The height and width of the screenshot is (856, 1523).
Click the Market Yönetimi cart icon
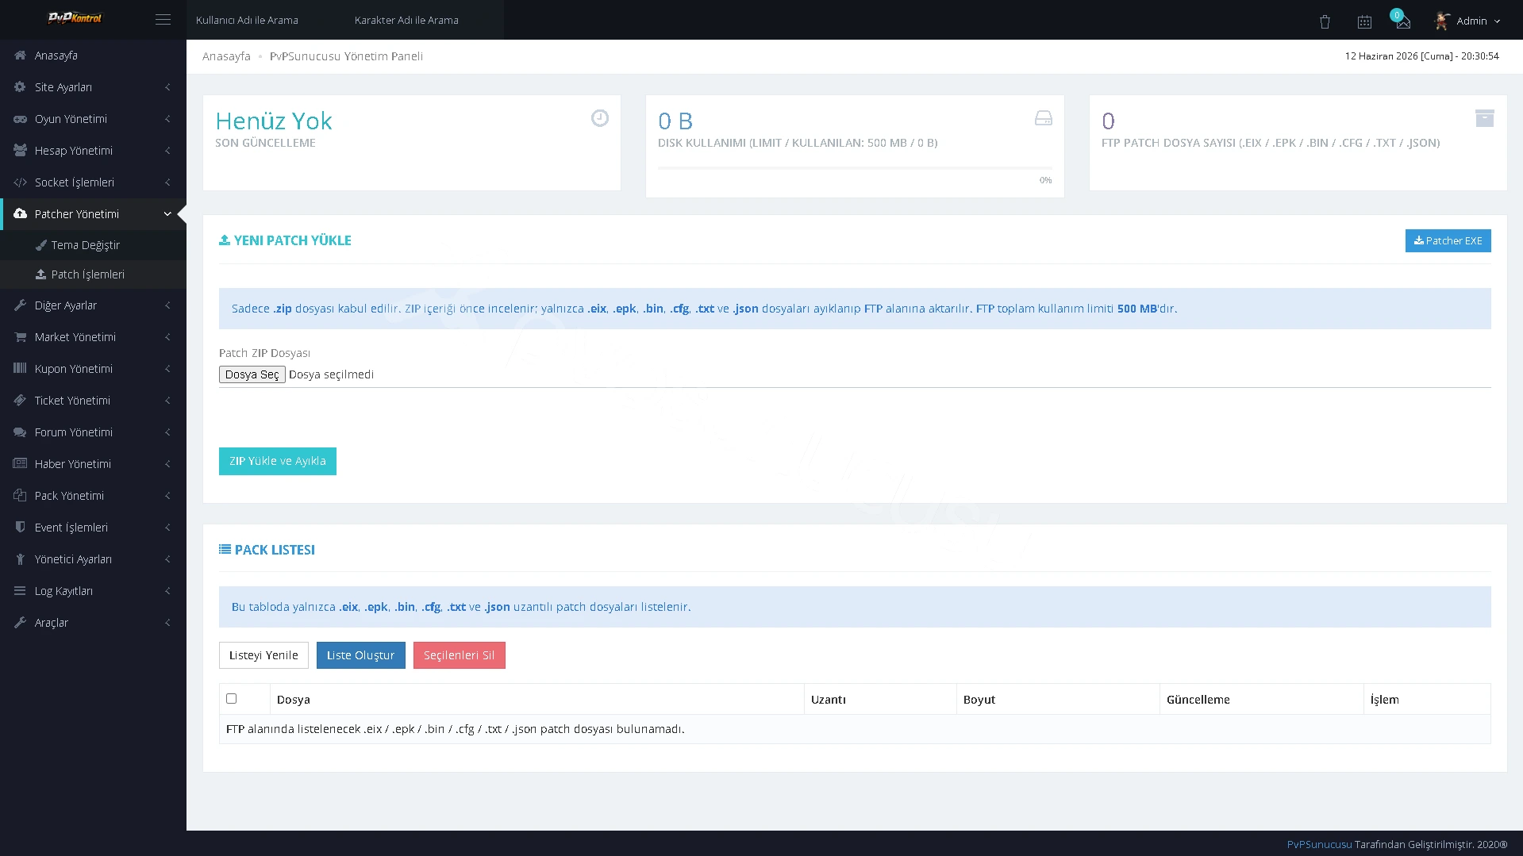coord(20,337)
